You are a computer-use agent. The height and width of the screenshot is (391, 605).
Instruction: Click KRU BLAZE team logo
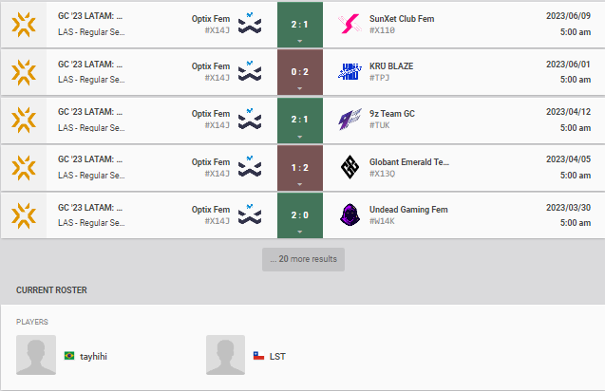350,72
